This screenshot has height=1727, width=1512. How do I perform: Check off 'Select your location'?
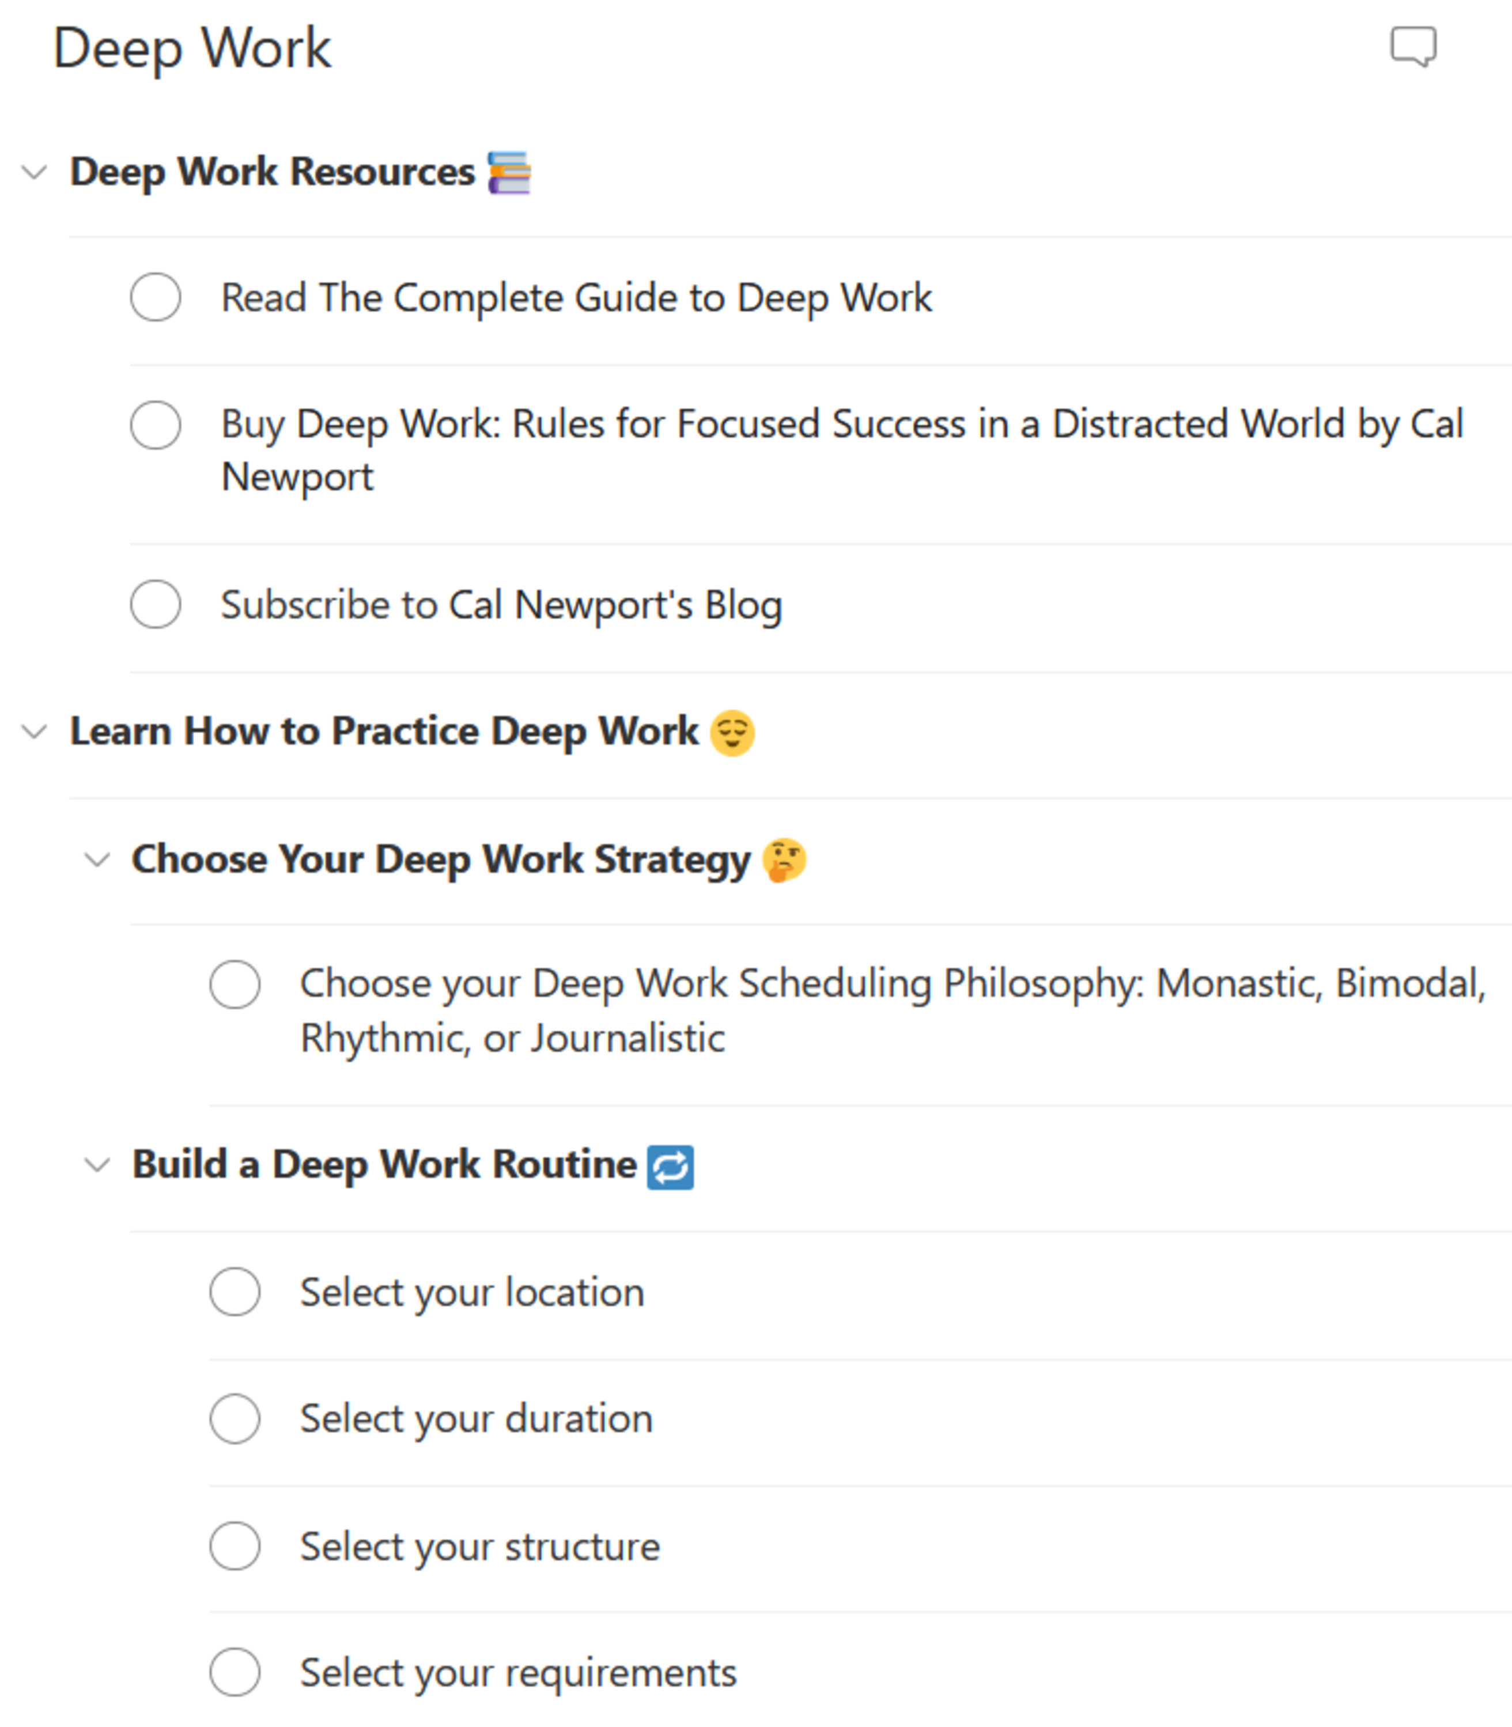(236, 1292)
